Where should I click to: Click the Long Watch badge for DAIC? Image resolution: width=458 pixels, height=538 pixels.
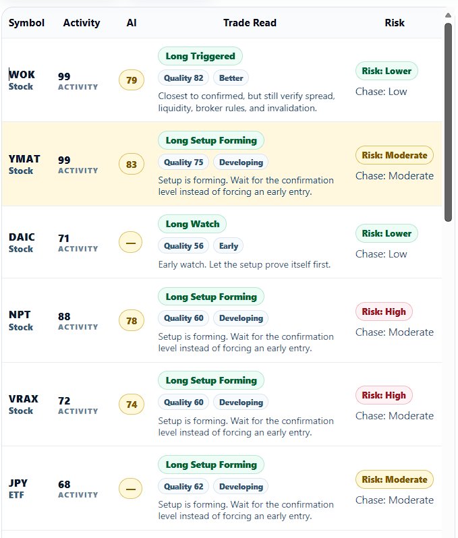pyautogui.click(x=192, y=224)
